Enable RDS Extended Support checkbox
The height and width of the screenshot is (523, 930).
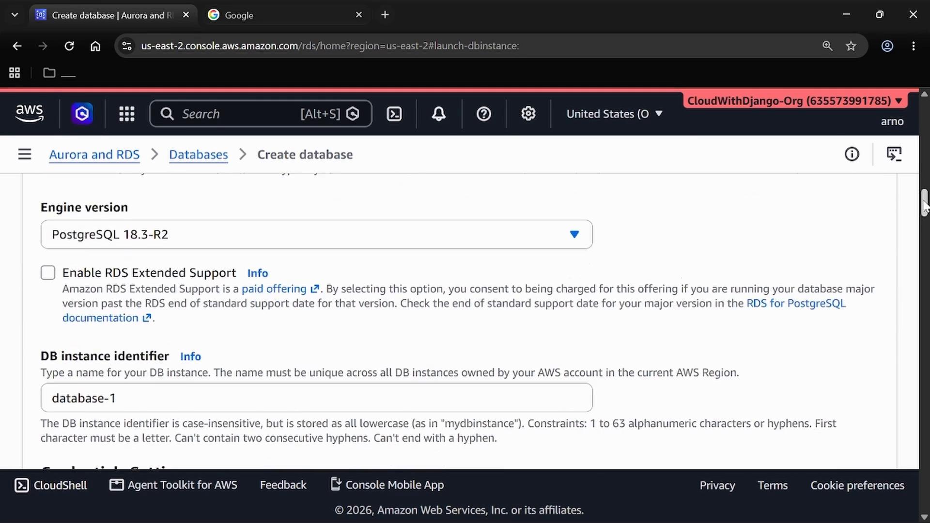pos(48,273)
